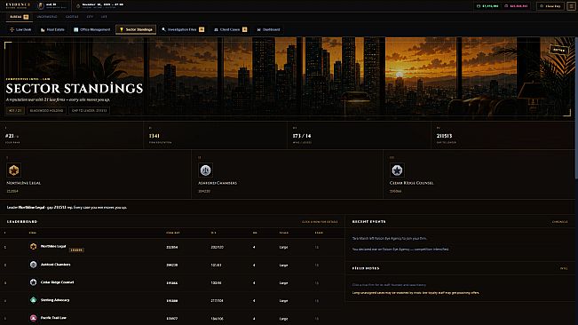Open the Law Desk section
This screenshot has height=325, width=578.
(20, 29)
